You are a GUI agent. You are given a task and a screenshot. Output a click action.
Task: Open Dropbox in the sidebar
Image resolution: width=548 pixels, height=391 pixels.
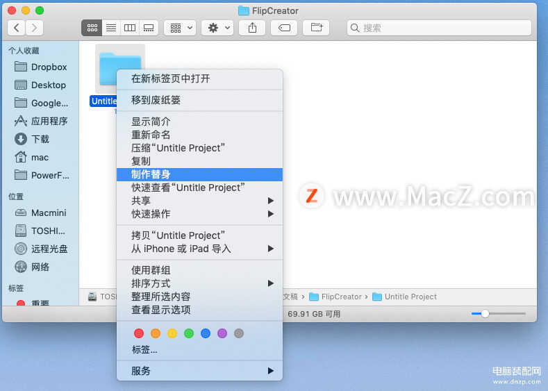pyautogui.click(x=40, y=67)
